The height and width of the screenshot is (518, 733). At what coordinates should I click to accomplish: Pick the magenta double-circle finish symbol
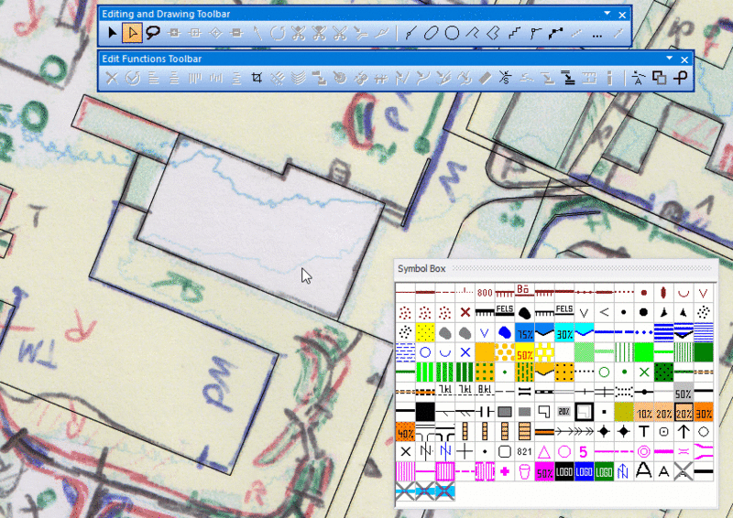tap(644, 452)
